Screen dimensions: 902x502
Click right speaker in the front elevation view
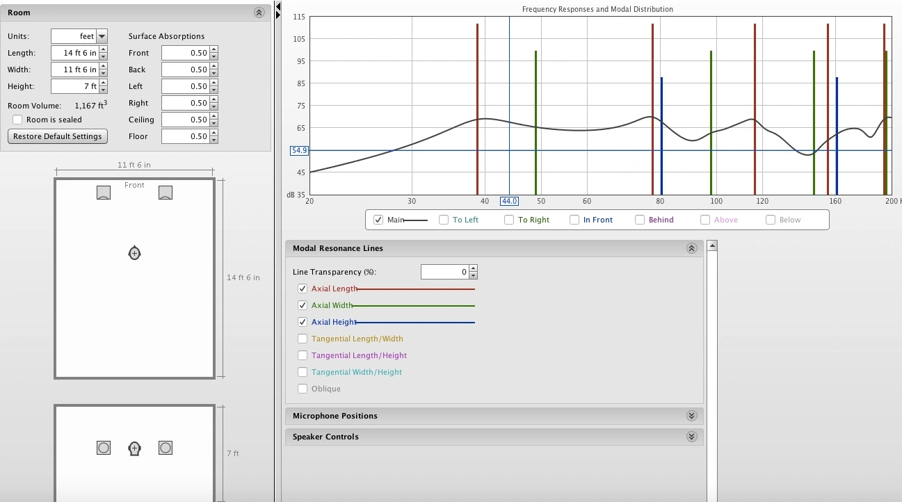click(165, 448)
